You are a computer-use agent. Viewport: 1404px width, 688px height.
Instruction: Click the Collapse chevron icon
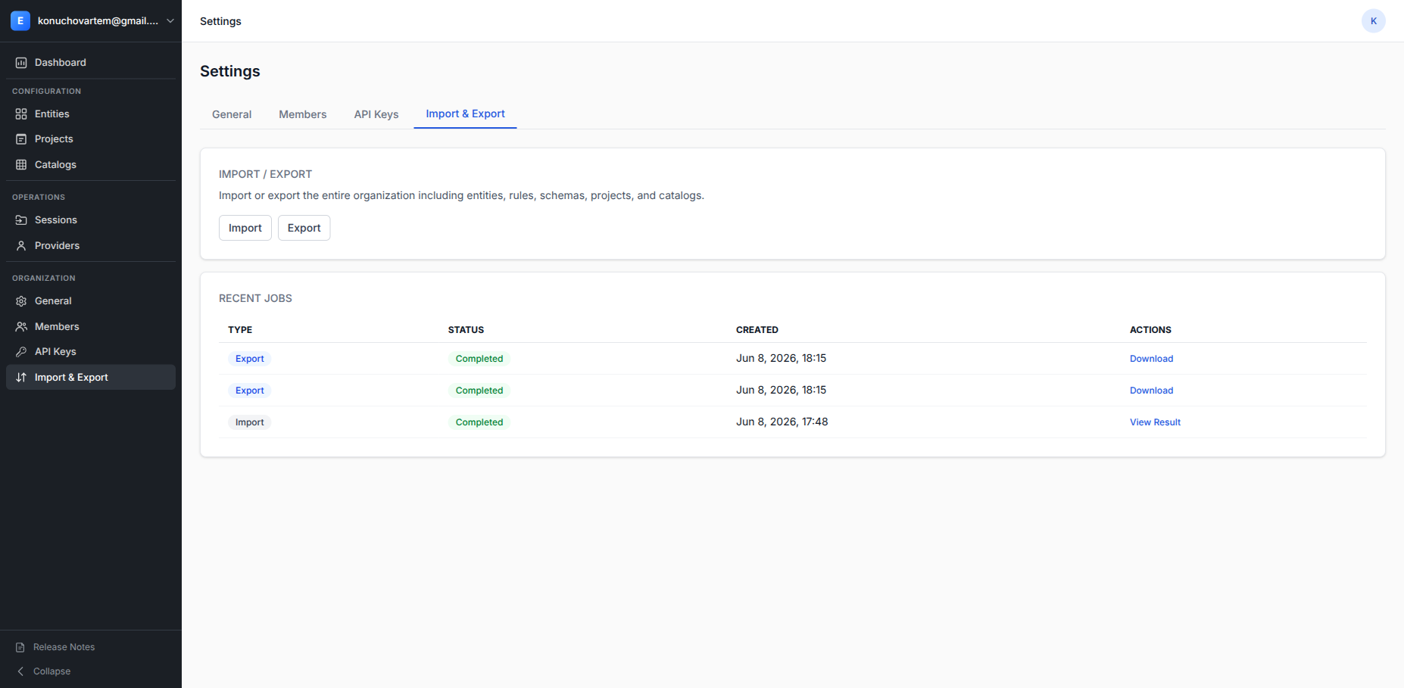[x=20, y=672]
